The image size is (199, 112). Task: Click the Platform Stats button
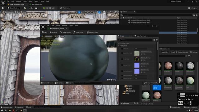click(x=92, y=32)
